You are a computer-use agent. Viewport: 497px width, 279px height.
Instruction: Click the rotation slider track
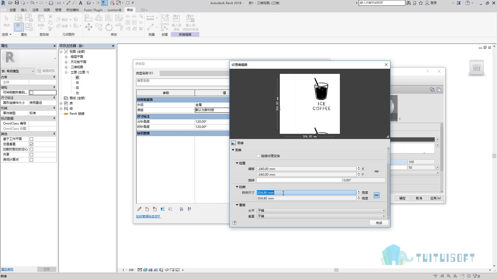[299, 180]
